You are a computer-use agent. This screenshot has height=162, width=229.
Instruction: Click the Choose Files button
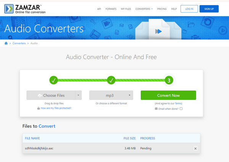[x=51, y=95]
